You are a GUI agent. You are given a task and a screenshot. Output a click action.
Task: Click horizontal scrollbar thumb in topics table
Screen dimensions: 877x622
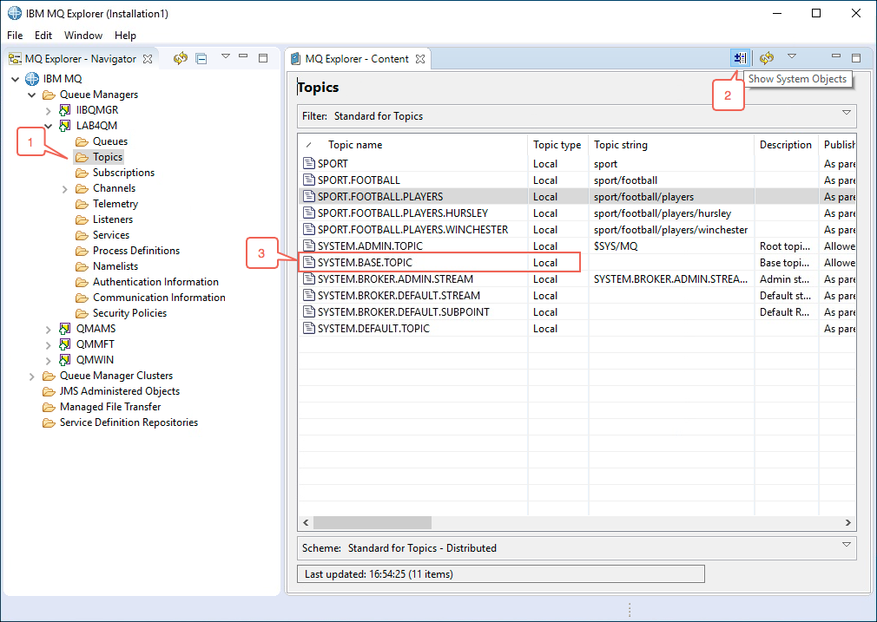(373, 522)
